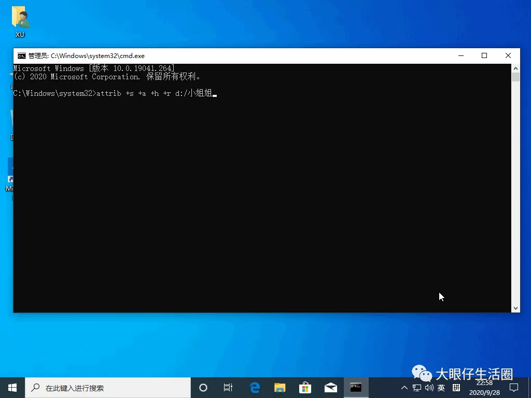Switch the 英 input language indicator
531x398 pixels.
(441, 387)
